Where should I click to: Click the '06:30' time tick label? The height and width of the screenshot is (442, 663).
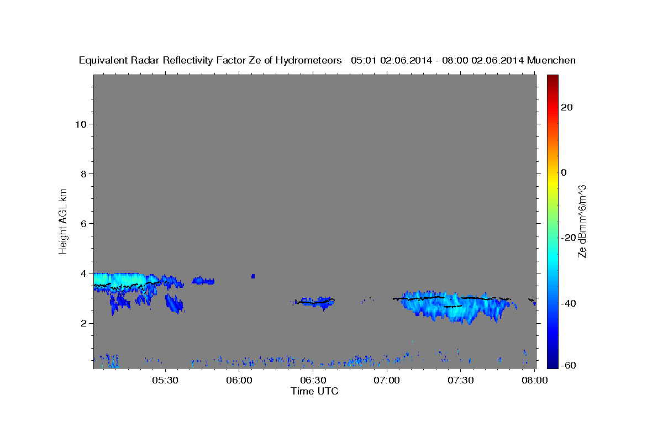click(313, 381)
